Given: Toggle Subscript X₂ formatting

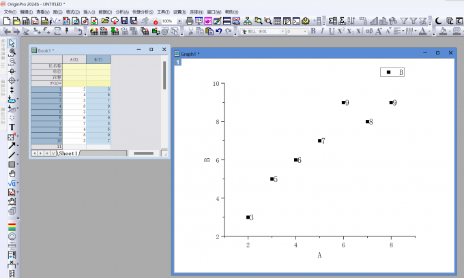Looking at the screenshot, I should tap(350, 31).
